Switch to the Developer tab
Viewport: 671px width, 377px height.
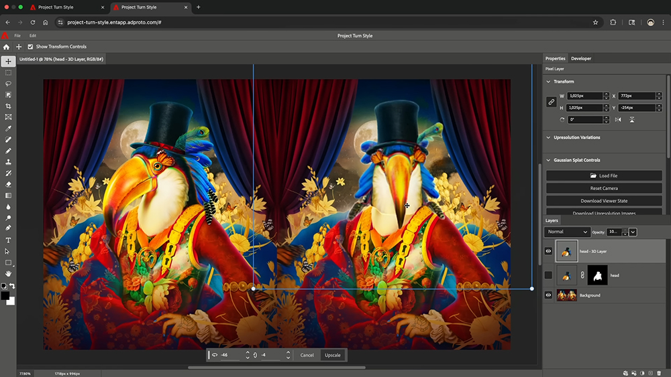pyautogui.click(x=581, y=58)
